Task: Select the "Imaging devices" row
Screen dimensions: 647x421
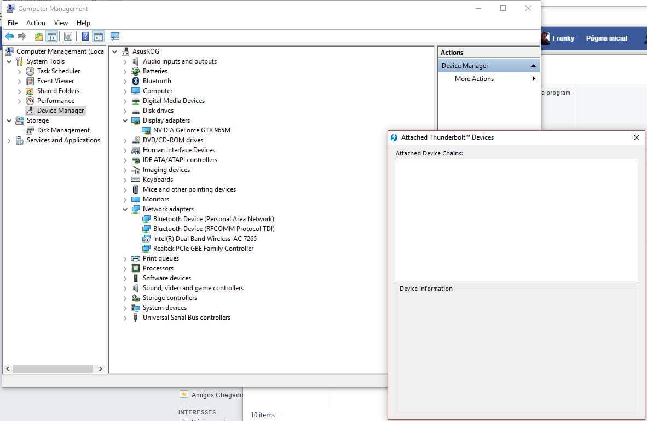Action: coord(166,170)
